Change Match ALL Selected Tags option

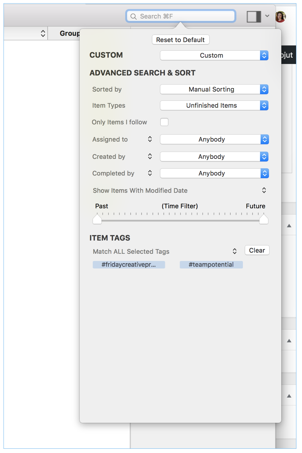pos(164,252)
